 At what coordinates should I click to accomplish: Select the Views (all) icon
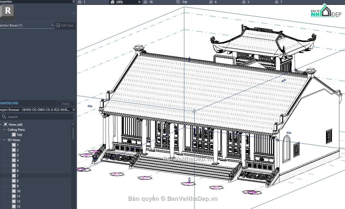coord(5,124)
